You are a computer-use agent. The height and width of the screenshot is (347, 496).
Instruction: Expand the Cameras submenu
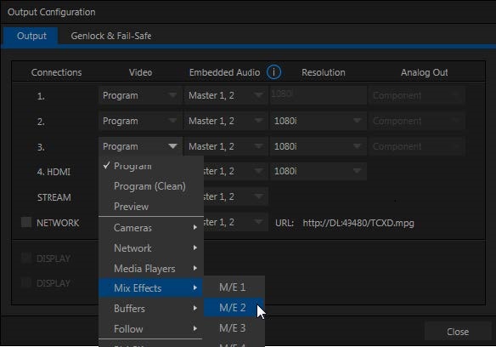151,228
